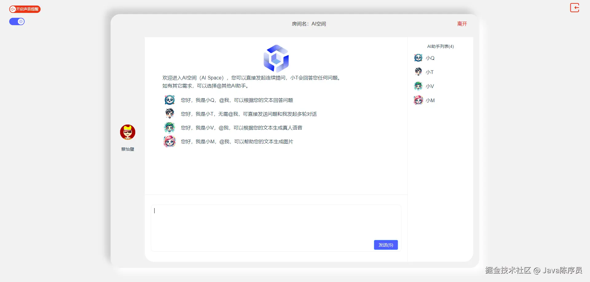590x282 pixels.
Task: Click 小V avatar beside its greeting message
Action: pos(170,127)
